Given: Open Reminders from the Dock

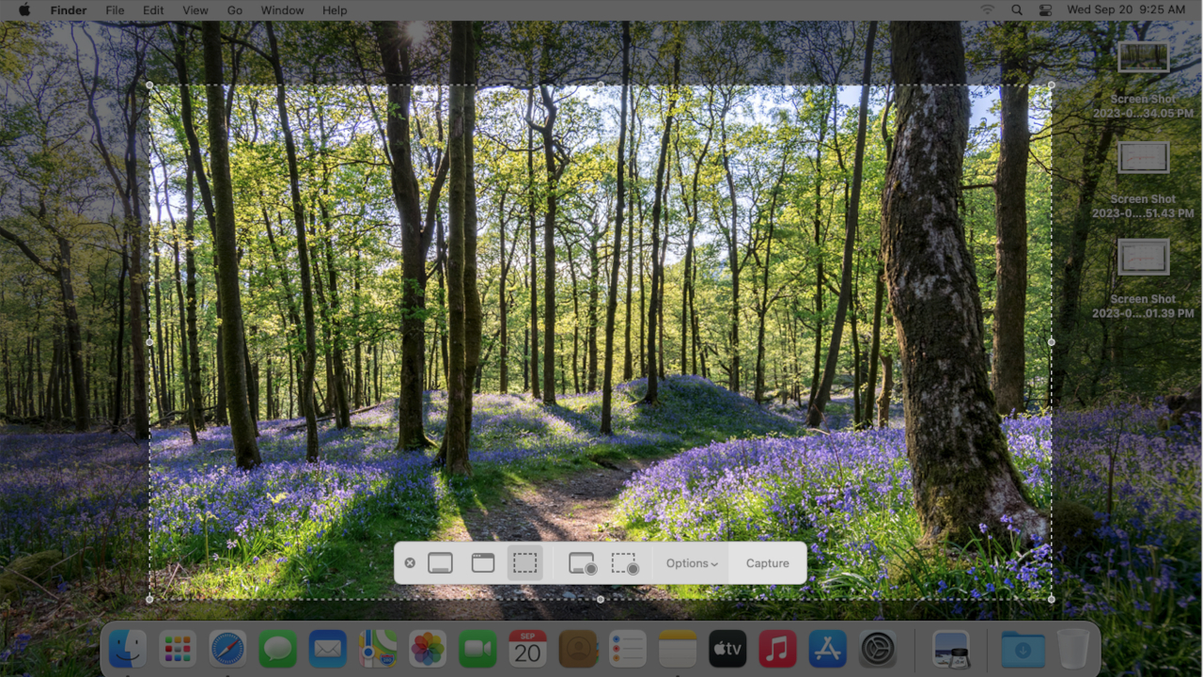Looking at the screenshot, I should [x=628, y=649].
